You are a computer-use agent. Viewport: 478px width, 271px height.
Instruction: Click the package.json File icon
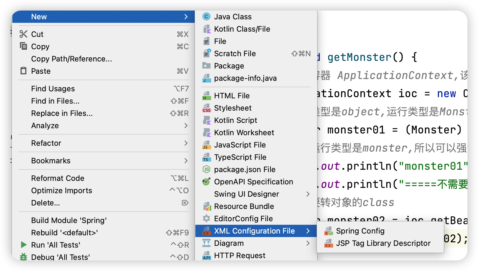tap(206, 169)
